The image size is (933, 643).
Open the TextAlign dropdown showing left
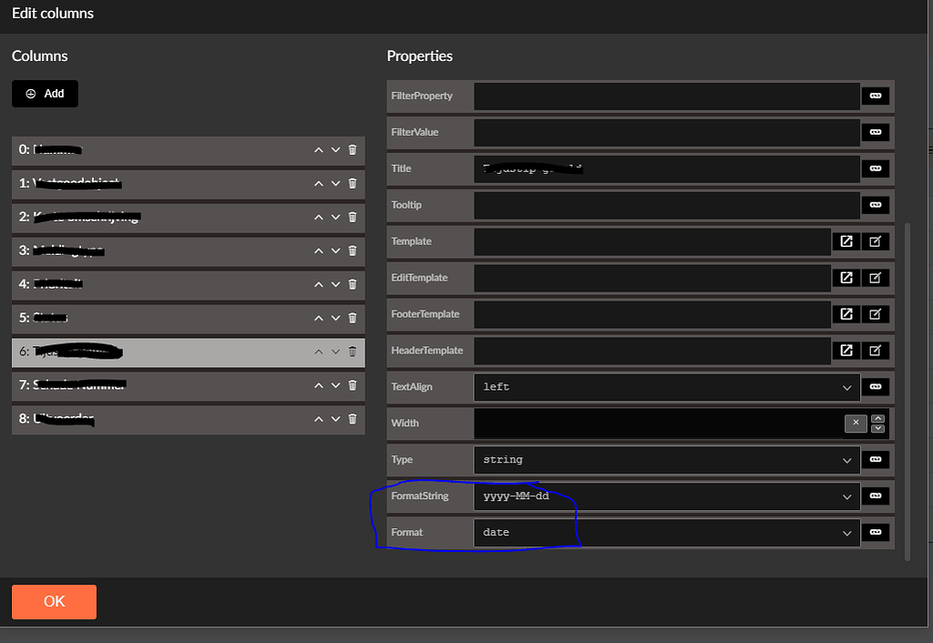[666, 387]
